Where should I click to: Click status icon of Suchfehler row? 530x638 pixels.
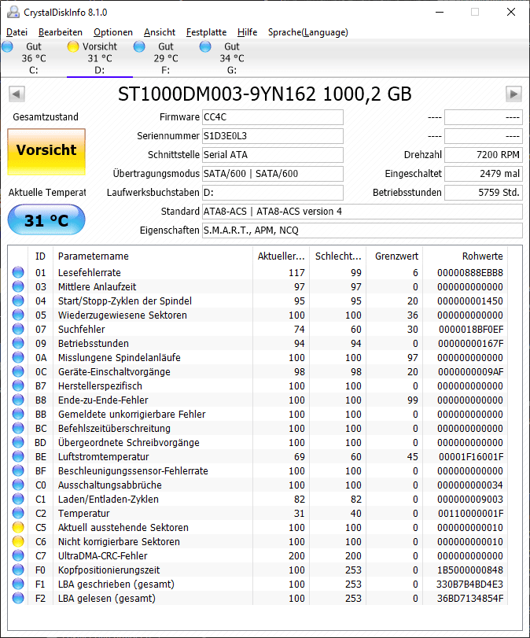[x=18, y=329]
